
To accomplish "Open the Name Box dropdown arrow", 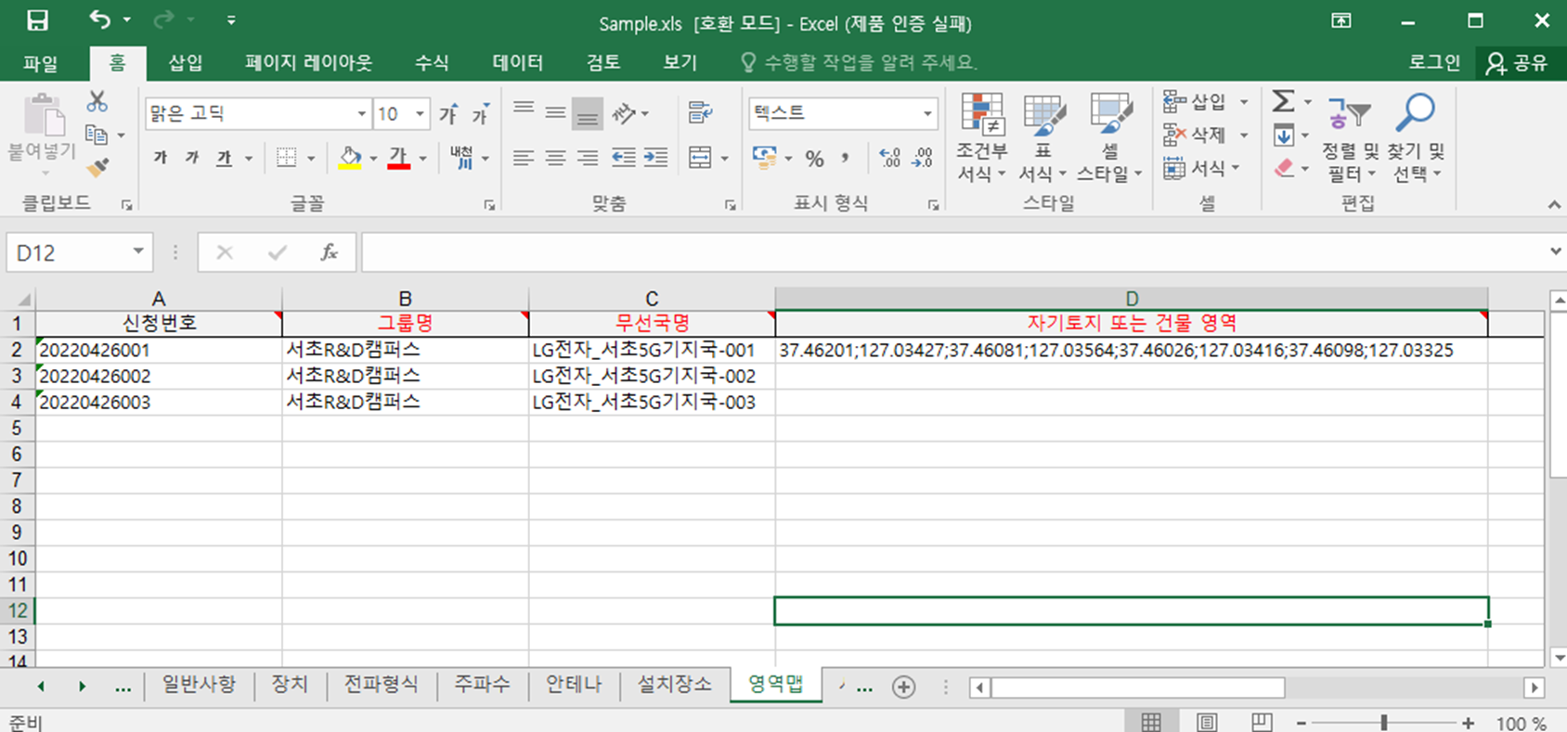I will click(x=137, y=252).
